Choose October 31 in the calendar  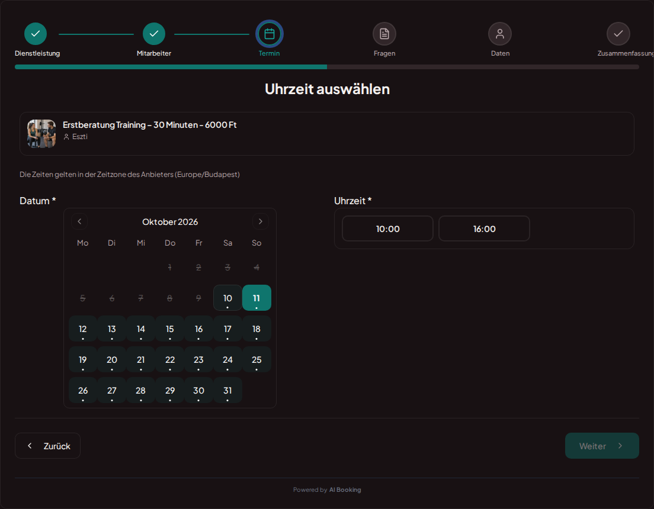click(x=227, y=390)
